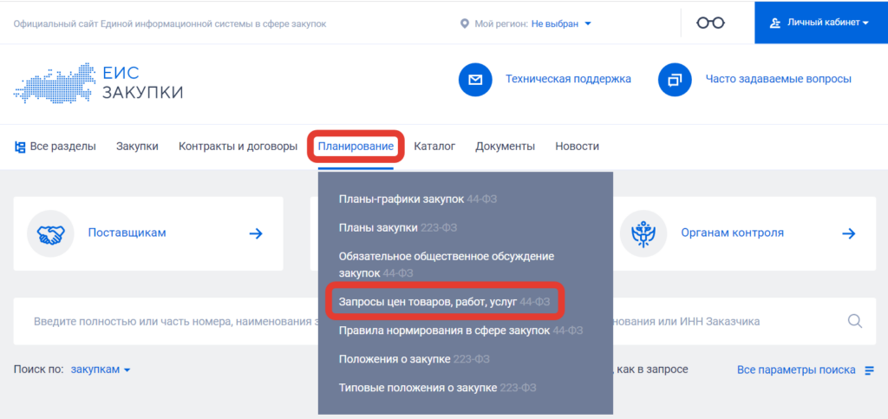The height and width of the screenshot is (419, 888).
Task: Click the arrow next to Поставщикам
Action: 256,233
